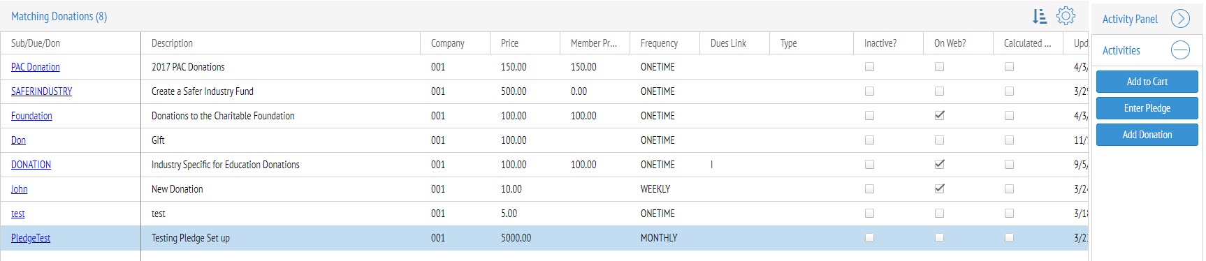The width and height of the screenshot is (1206, 261).
Task: Click the MONTHLY frequency cell
Action: (664, 238)
